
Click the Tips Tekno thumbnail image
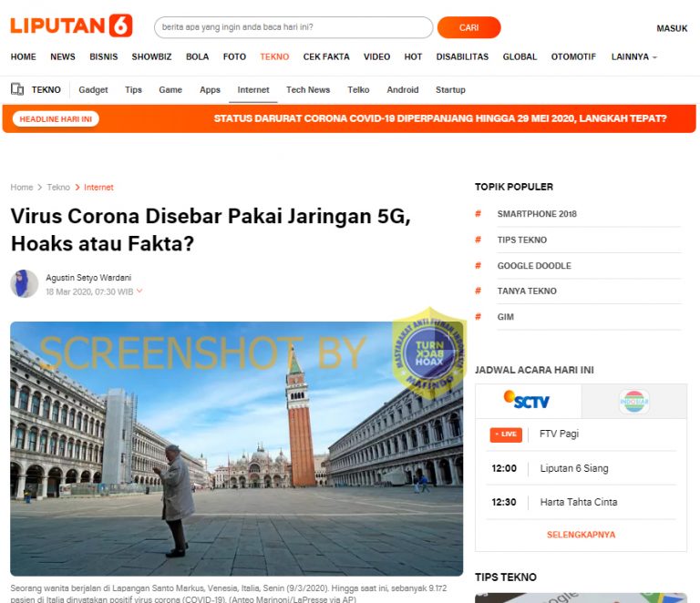coord(581,598)
